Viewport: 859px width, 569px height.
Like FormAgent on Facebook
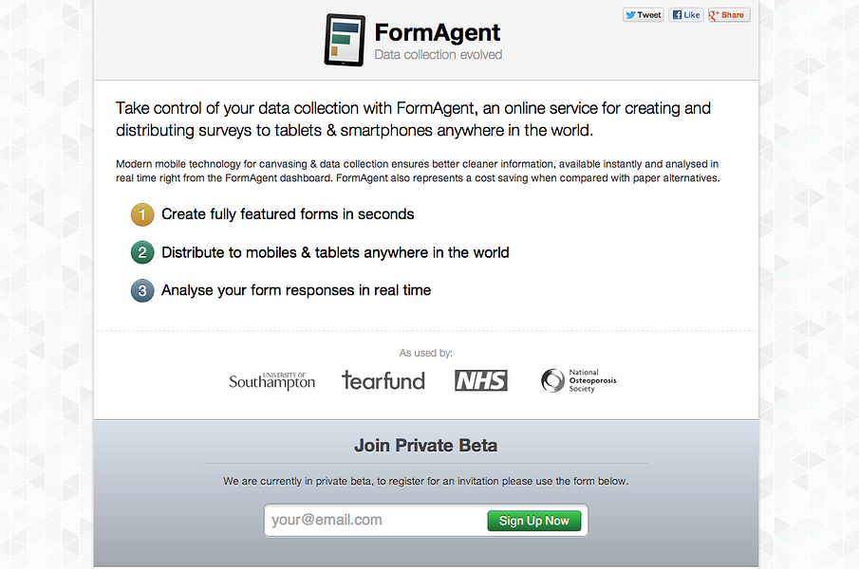[685, 14]
